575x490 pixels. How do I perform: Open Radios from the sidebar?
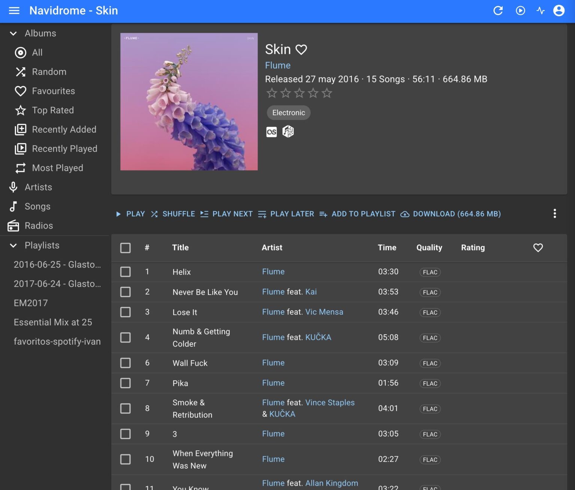tap(39, 226)
